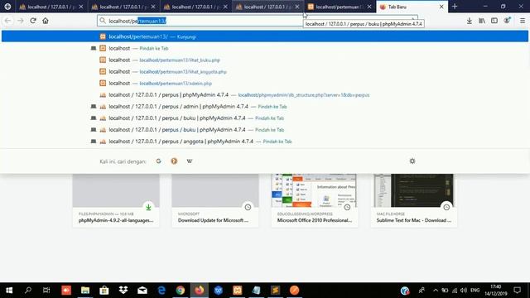Screen dimensions: 530x298
Task: Switch to perpus / admin phpMyAdmin tab suggestion
Action: point(265,107)
